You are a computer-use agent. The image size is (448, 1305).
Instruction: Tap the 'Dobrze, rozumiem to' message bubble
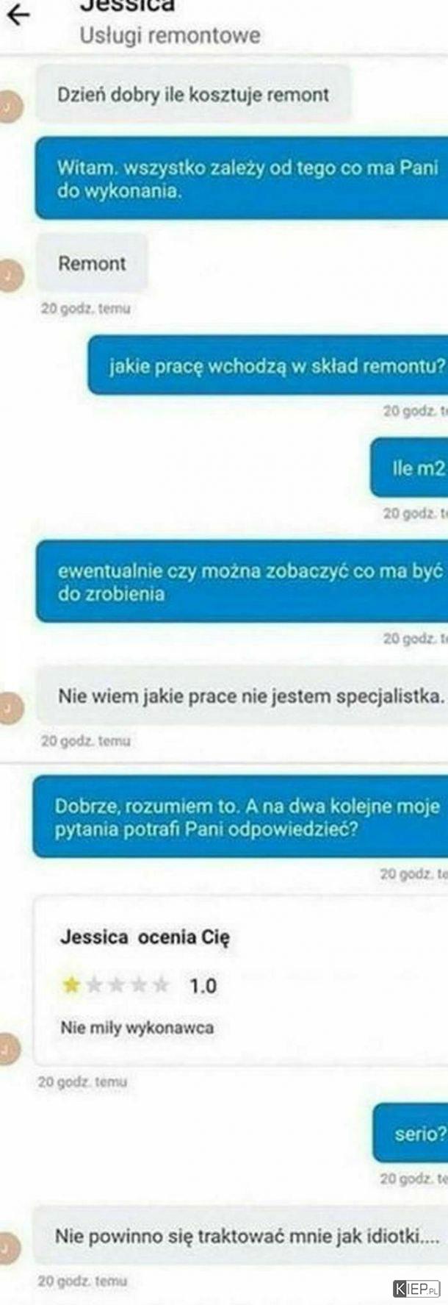click(240, 817)
